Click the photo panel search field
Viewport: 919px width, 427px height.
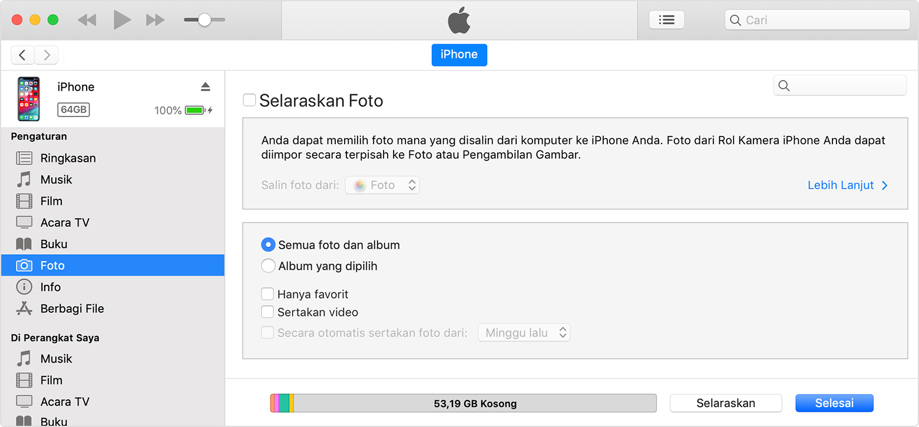point(840,85)
